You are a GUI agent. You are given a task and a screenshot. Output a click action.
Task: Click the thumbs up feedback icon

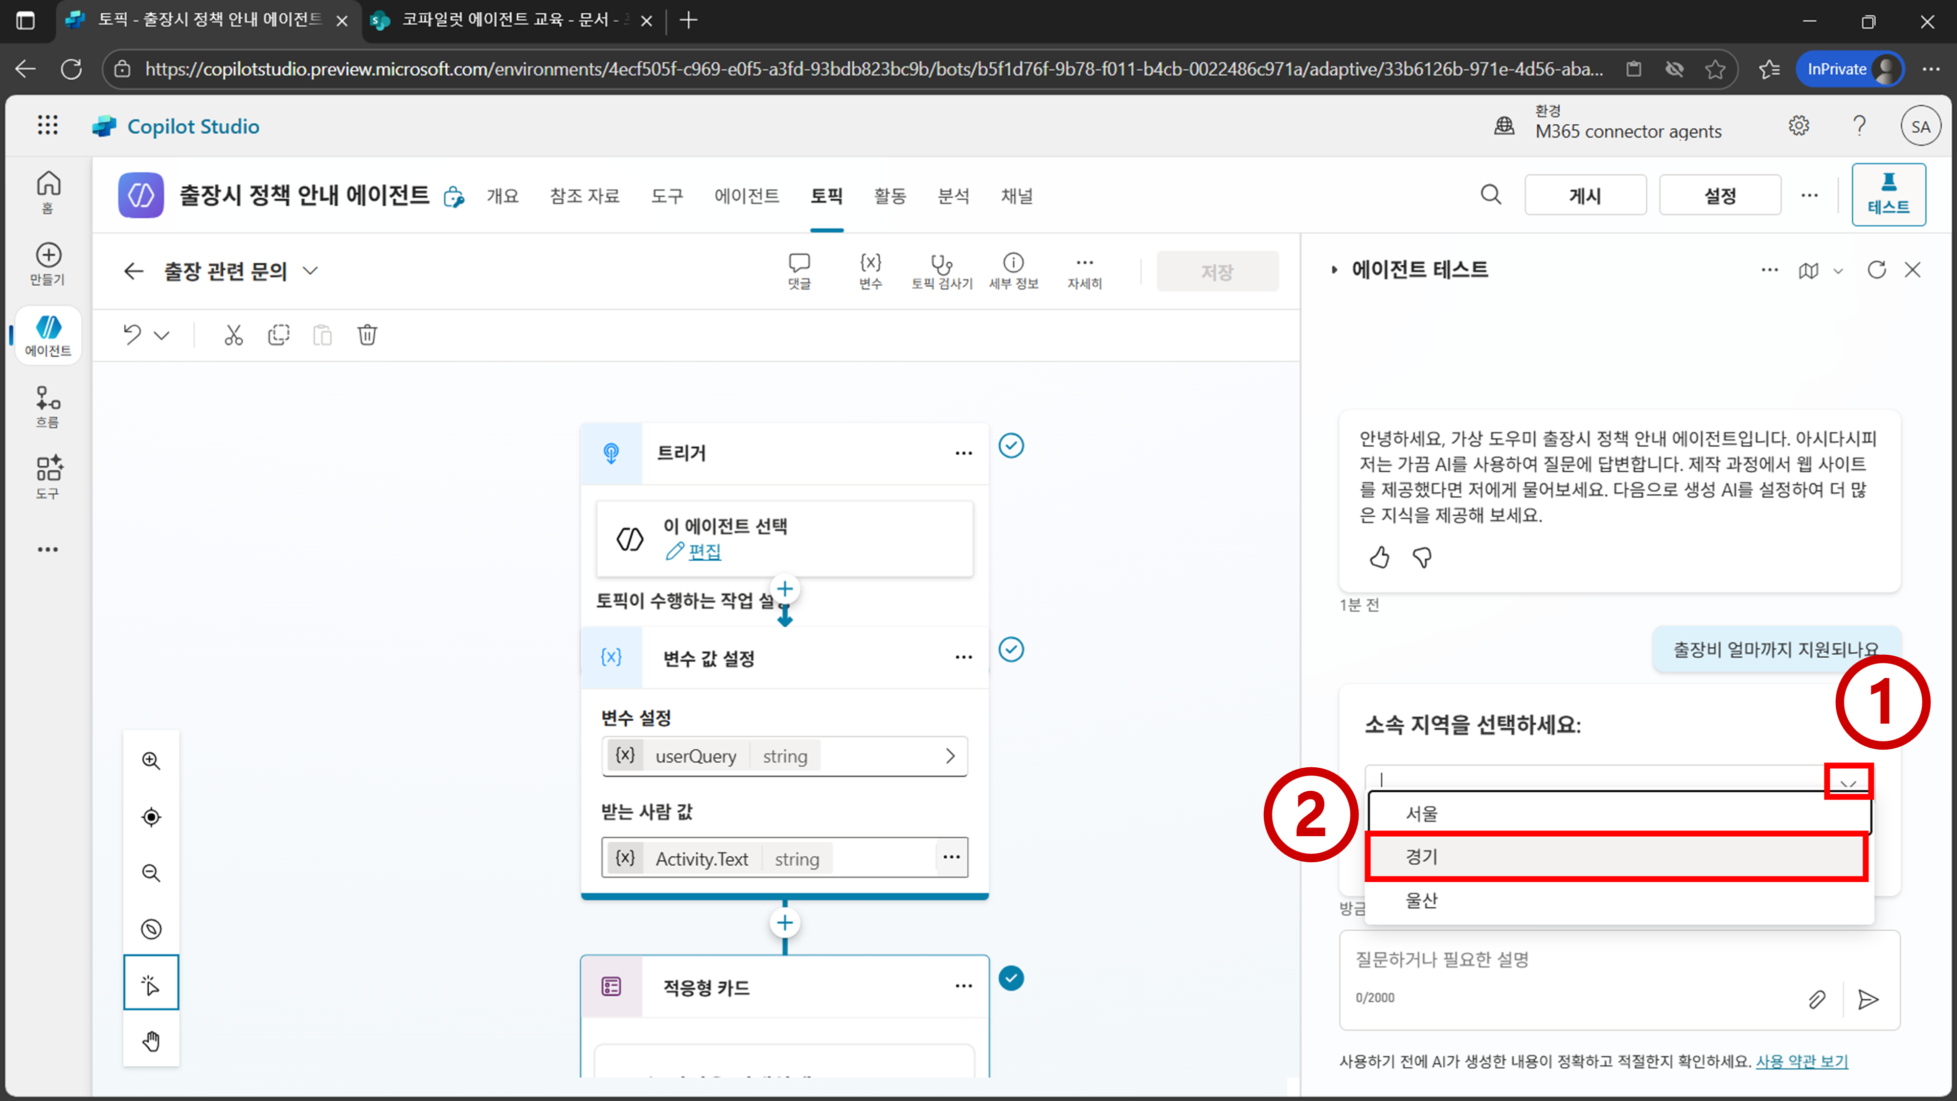1379,558
